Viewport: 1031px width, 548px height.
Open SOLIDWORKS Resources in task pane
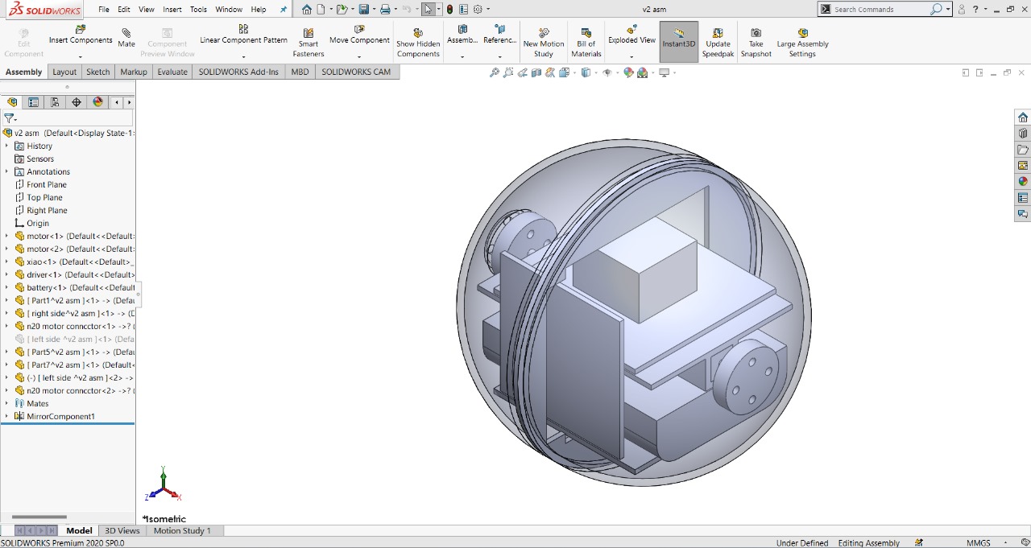[1023, 117]
